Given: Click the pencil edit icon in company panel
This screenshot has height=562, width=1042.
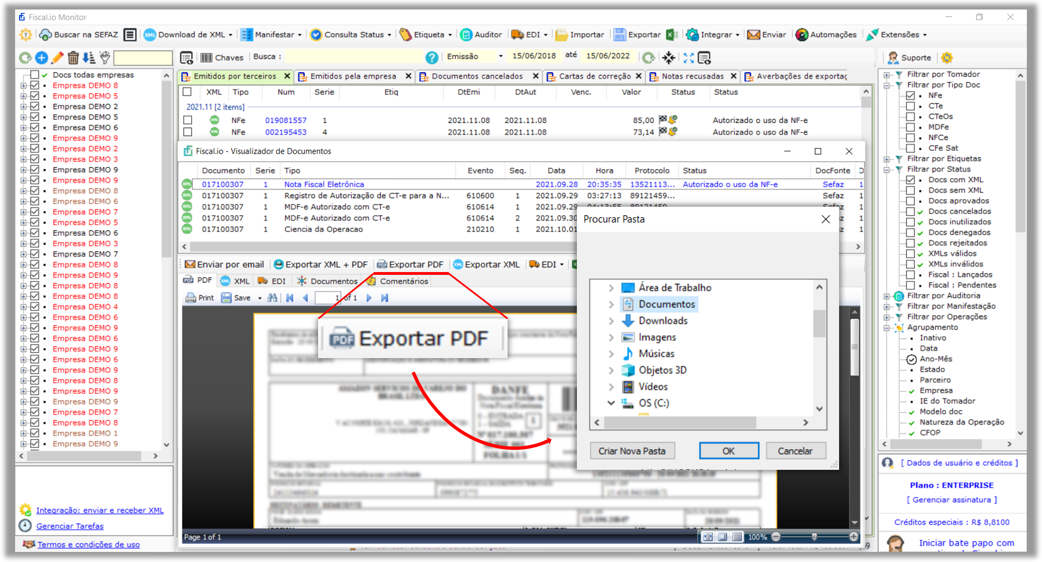Looking at the screenshot, I should [57, 58].
